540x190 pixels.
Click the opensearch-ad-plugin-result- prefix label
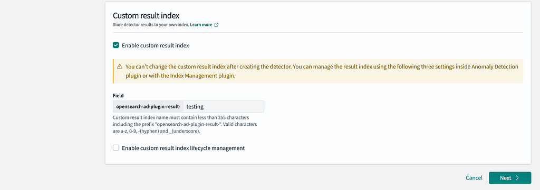coord(148,106)
